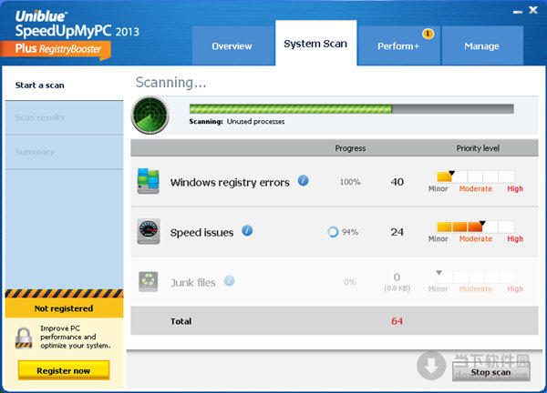Click the padlock not-registered icon

point(24,338)
